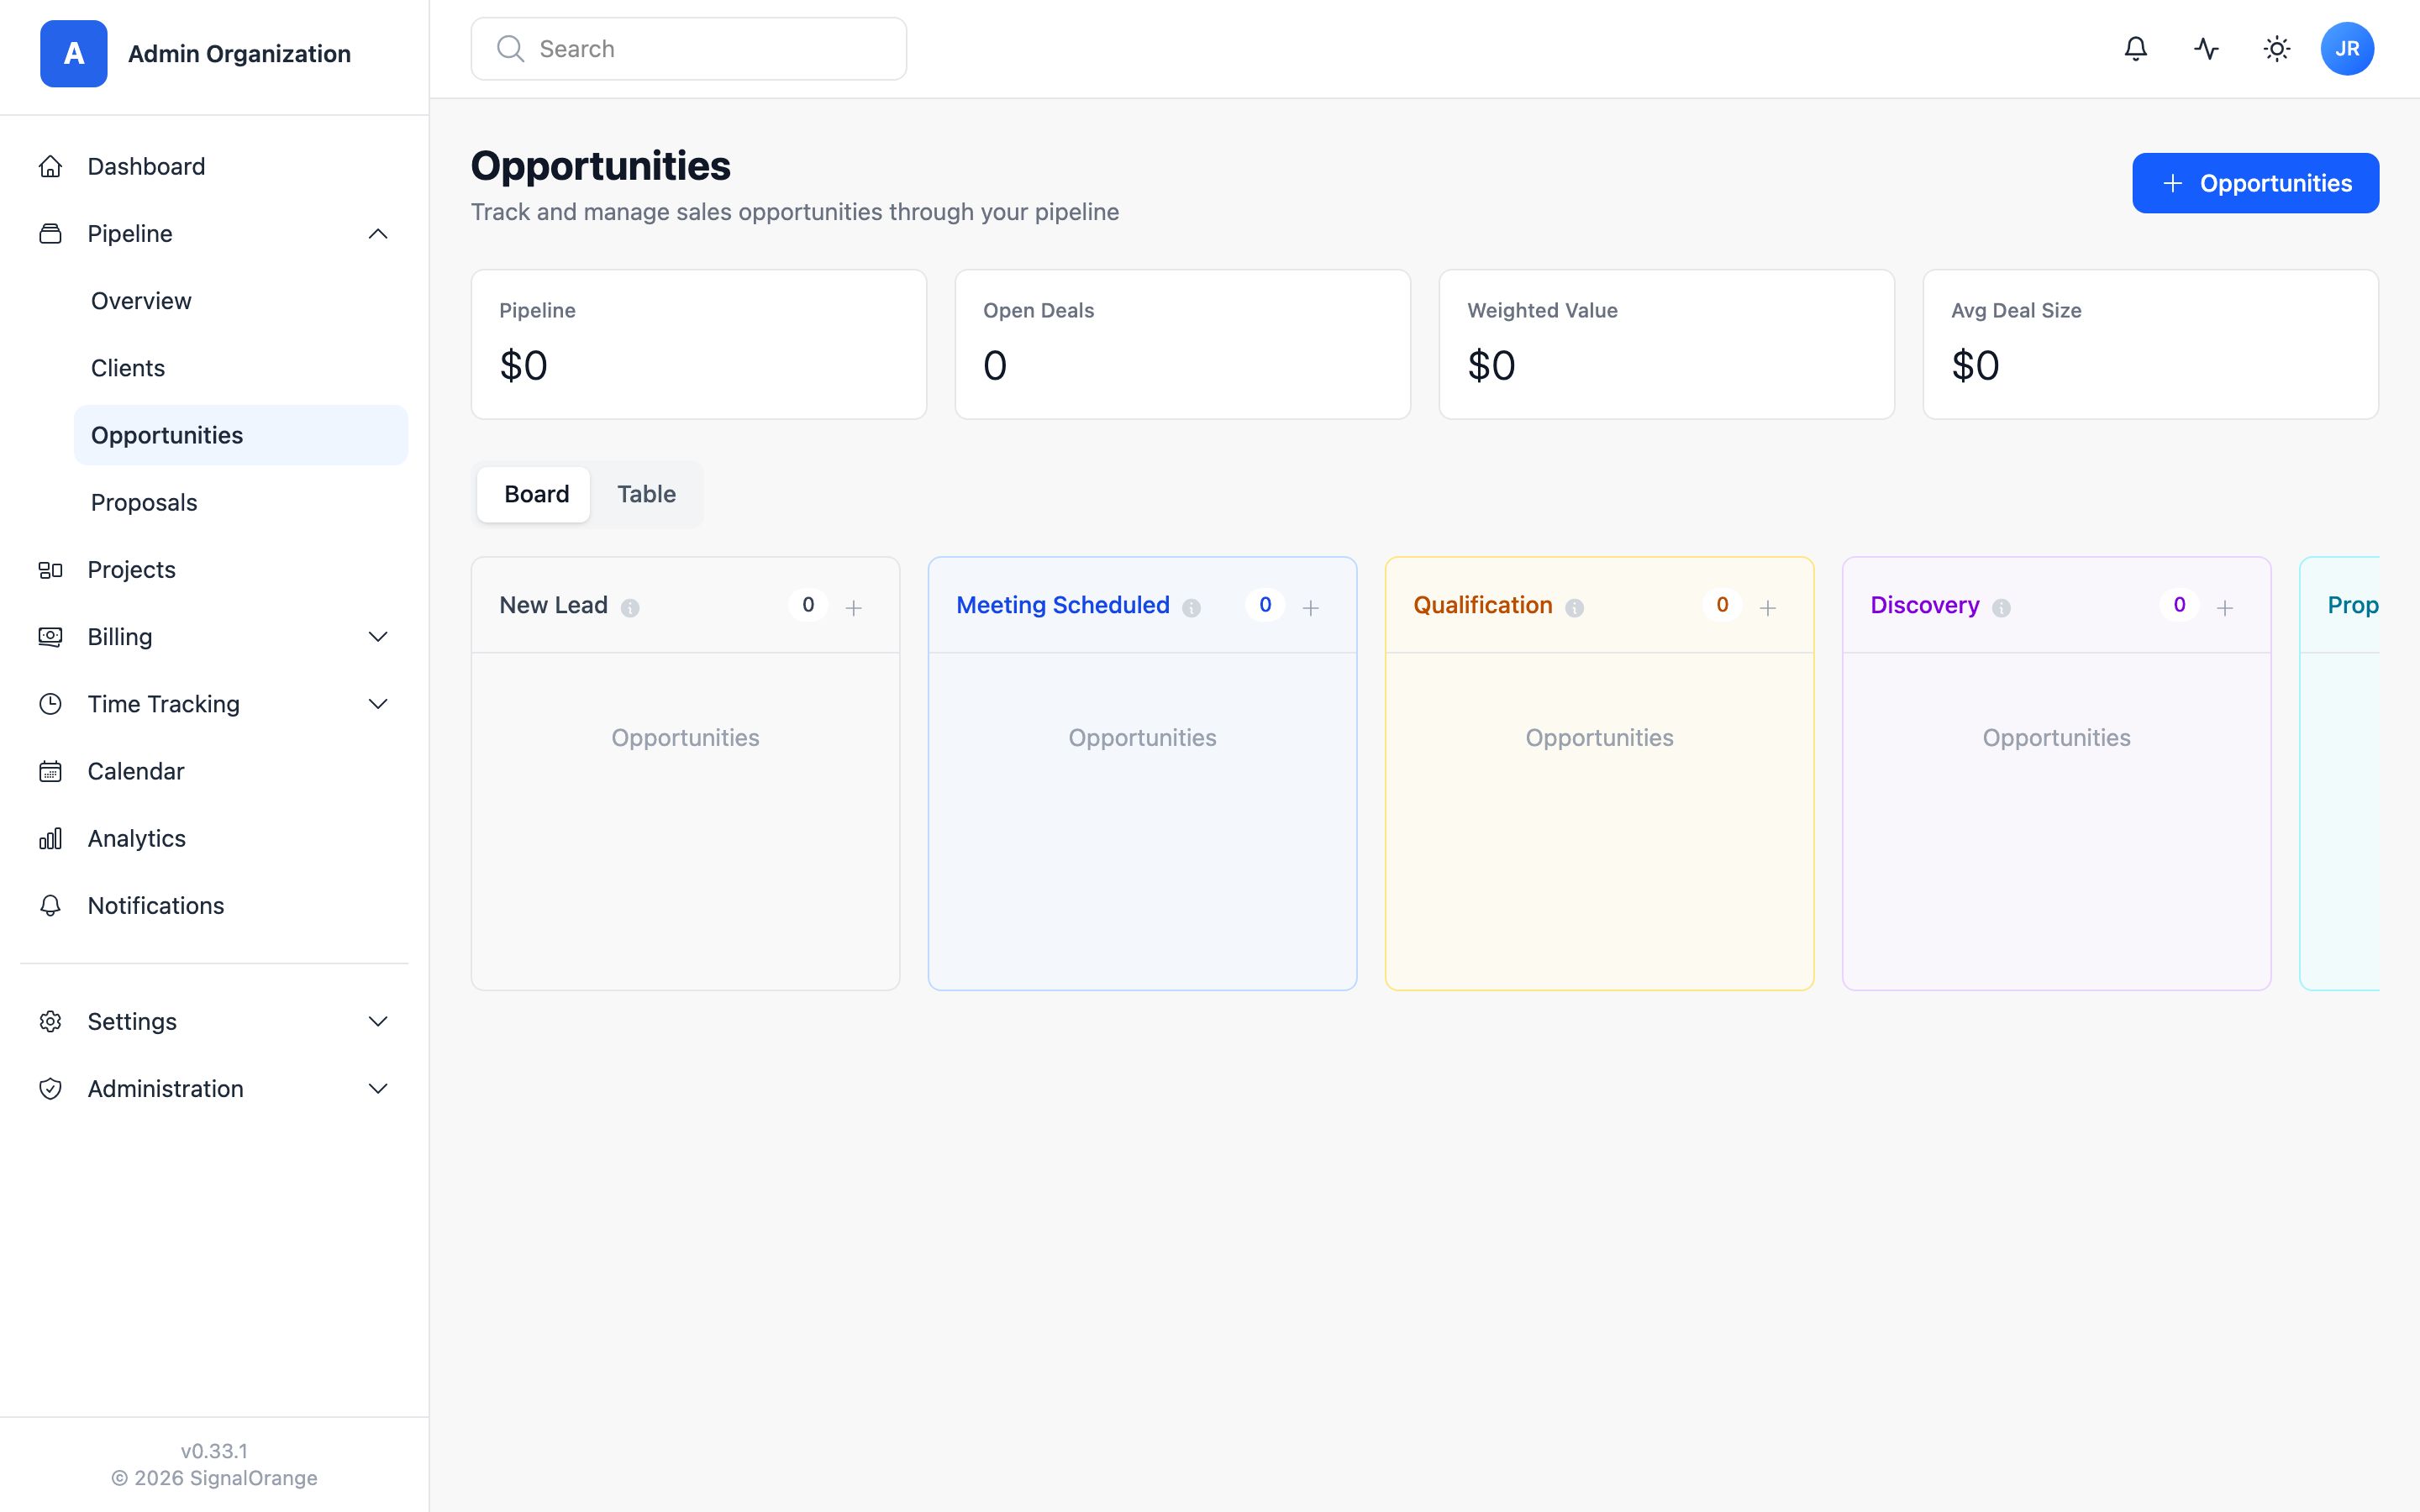2420x1512 pixels.
Task: Click the Dashboard home icon in the sidebar
Action: point(50,167)
